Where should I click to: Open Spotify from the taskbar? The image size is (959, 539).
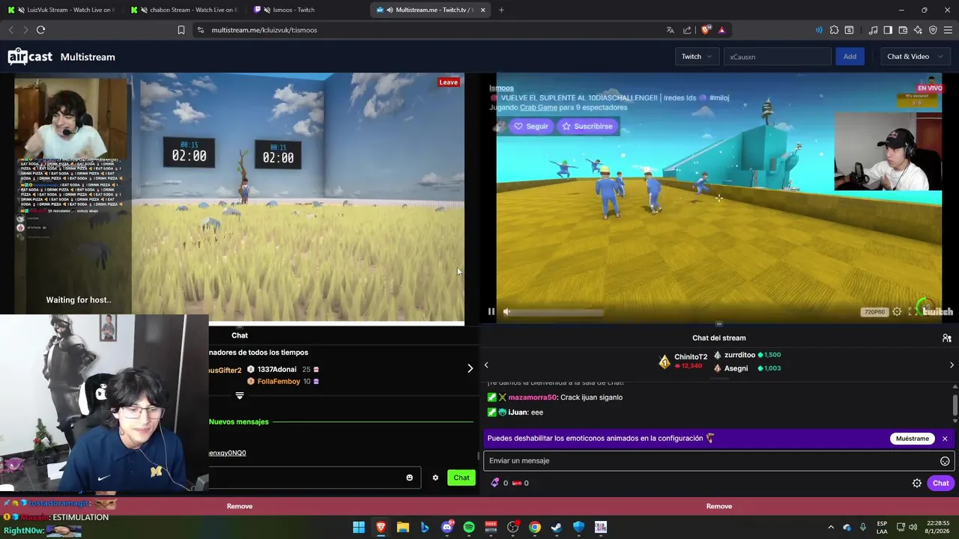pos(469,527)
